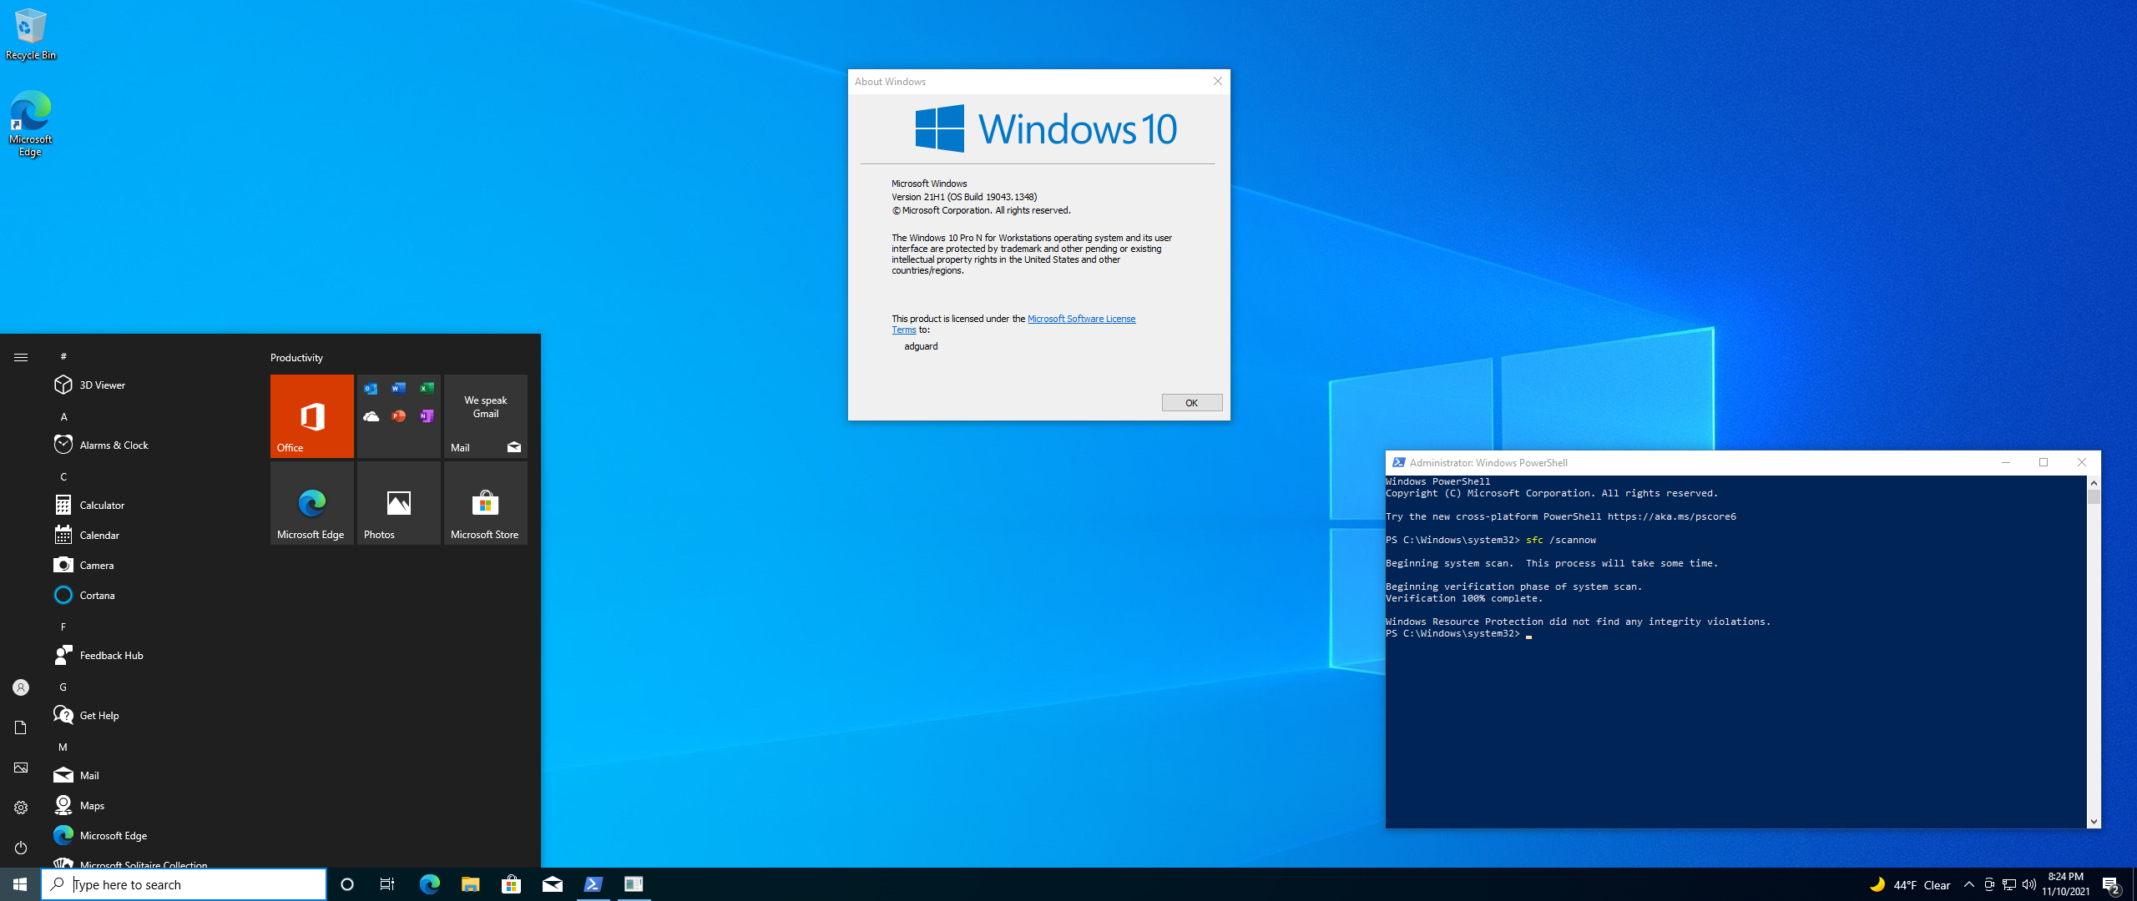The height and width of the screenshot is (901, 2137).
Task: Open 3D Viewer from app list
Action: pyautogui.click(x=150, y=385)
